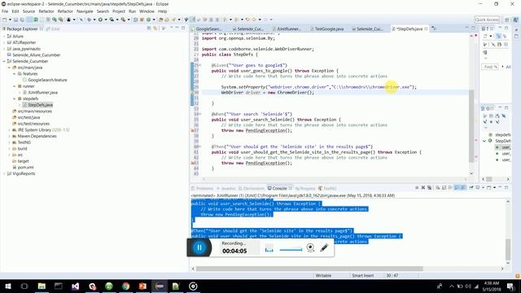Open File Explorer from the taskbar
The image size is (521, 293).
click(x=42, y=286)
